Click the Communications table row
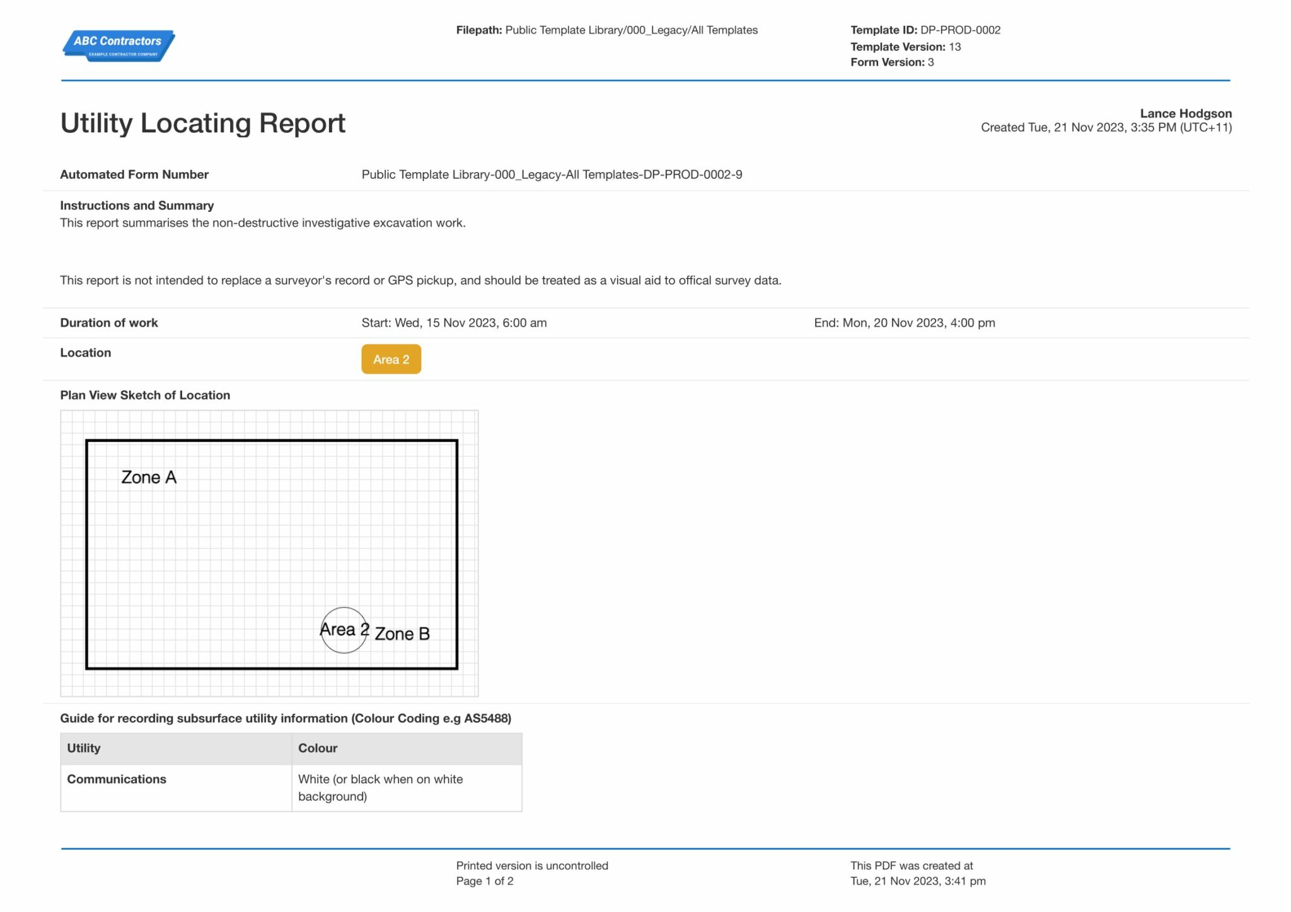Viewport: 1291px width, 912px height. pyautogui.click(x=117, y=779)
